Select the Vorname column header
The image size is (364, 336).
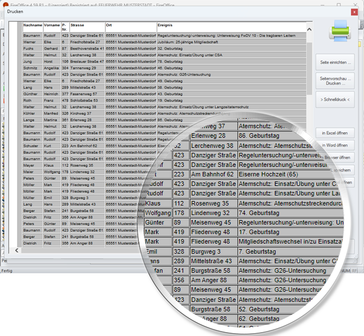click(51, 25)
